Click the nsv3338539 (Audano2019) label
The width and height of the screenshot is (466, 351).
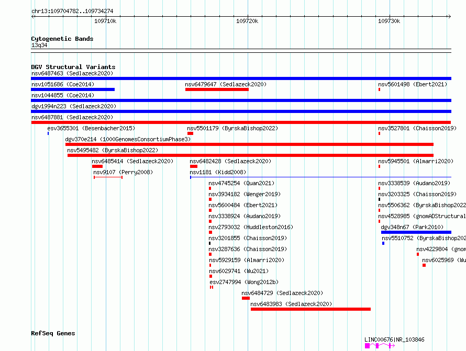[414, 183]
